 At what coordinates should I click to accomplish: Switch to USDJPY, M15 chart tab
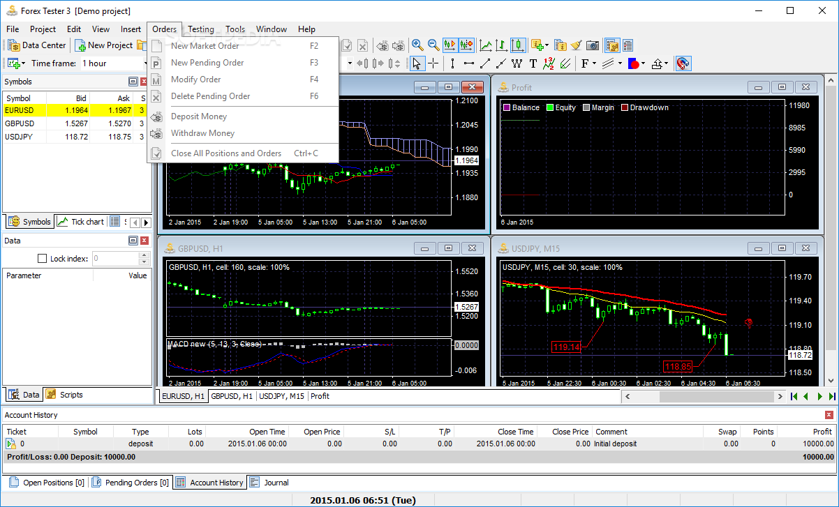coord(282,396)
